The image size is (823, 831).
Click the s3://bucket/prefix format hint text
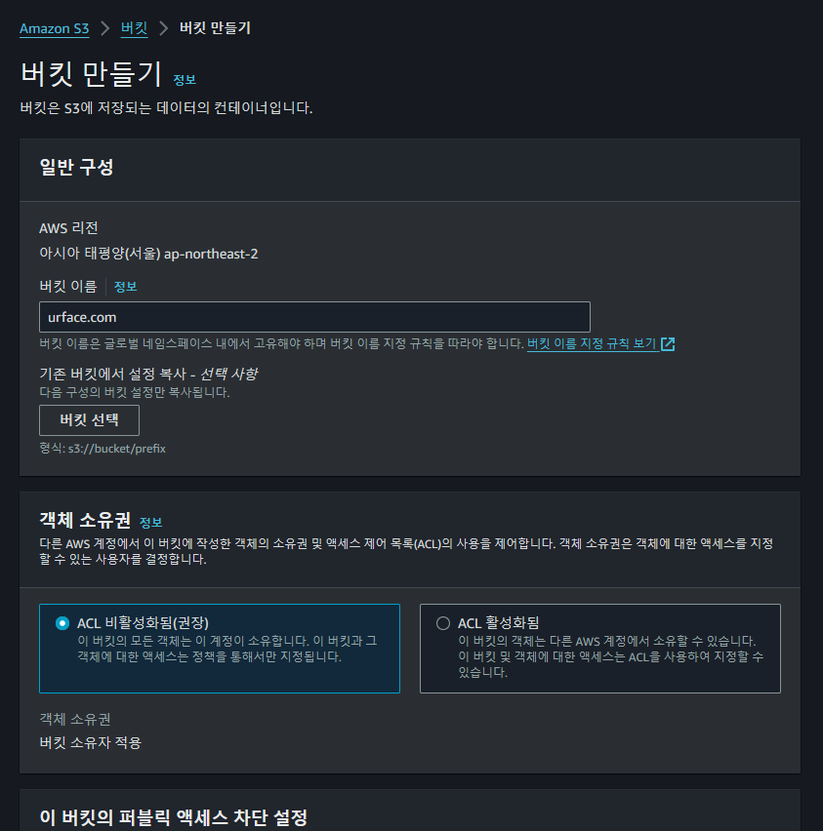click(117, 449)
